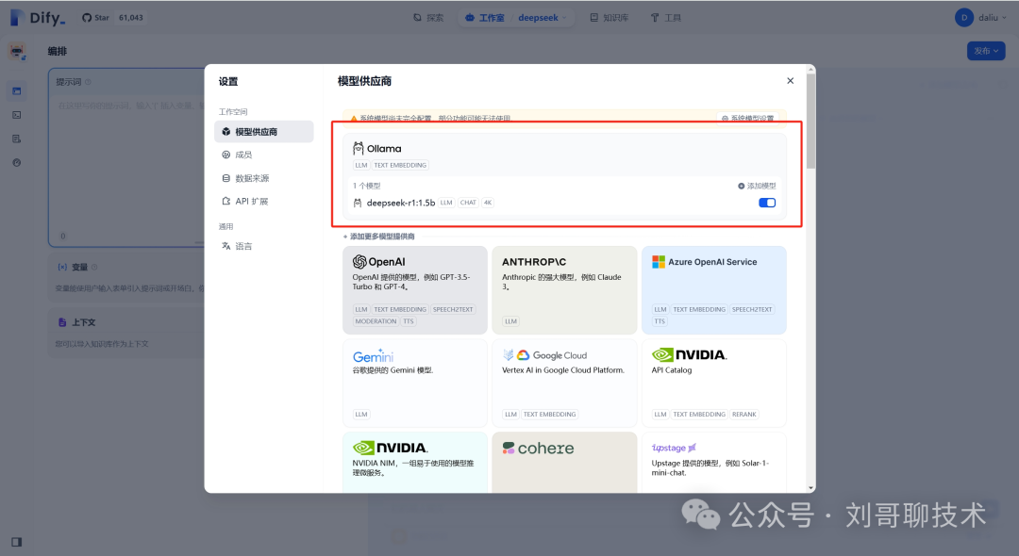Click the 发布 publish dropdown button
1019x556 pixels.
pyautogui.click(x=986, y=51)
